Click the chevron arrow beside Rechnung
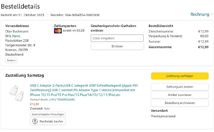This screenshot has width=214, height=132. [212, 14]
